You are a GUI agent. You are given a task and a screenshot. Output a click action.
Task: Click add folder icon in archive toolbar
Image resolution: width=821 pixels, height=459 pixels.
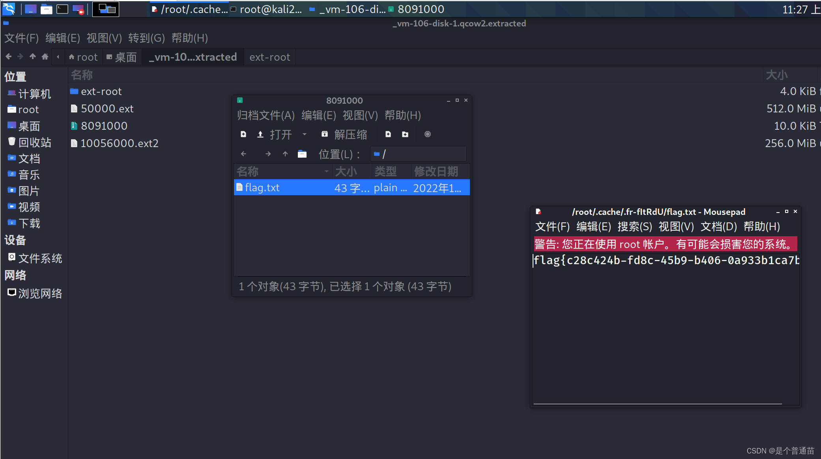[x=405, y=134]
